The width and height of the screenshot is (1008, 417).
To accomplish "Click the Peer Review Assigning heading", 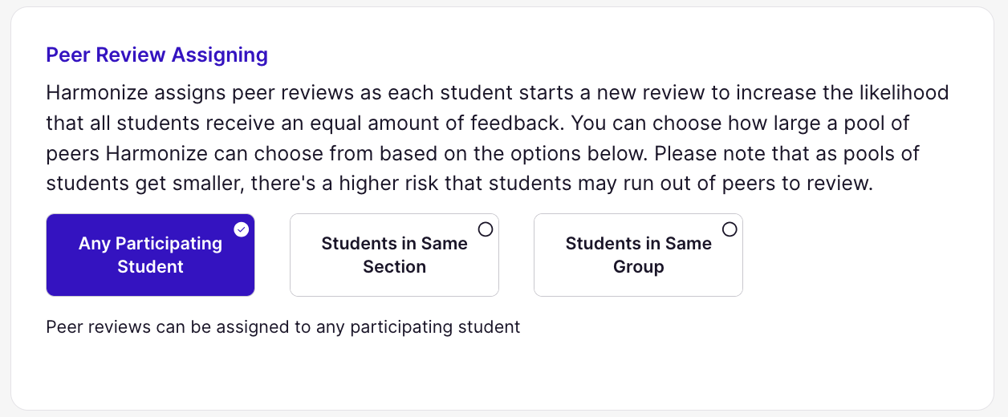I will click(157, 55).
